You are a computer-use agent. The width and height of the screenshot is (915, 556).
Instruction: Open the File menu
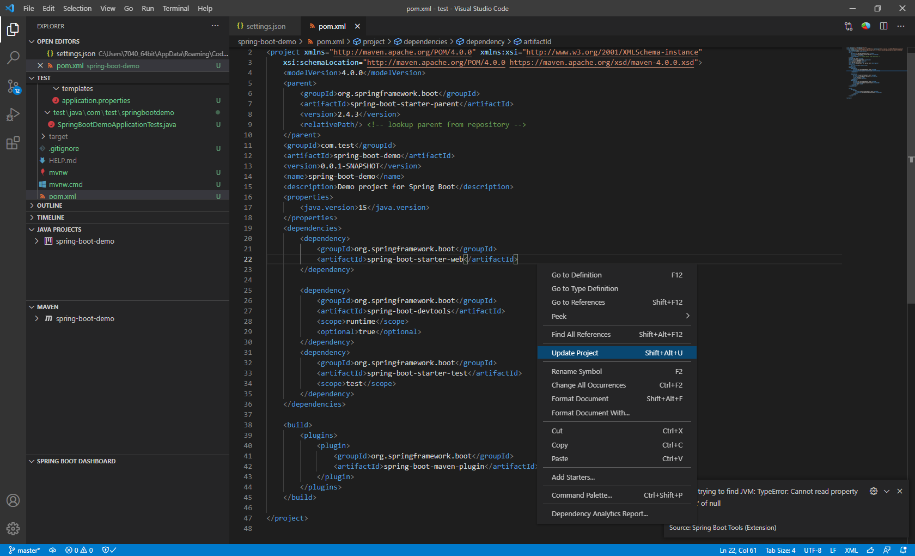pos(29,8)
